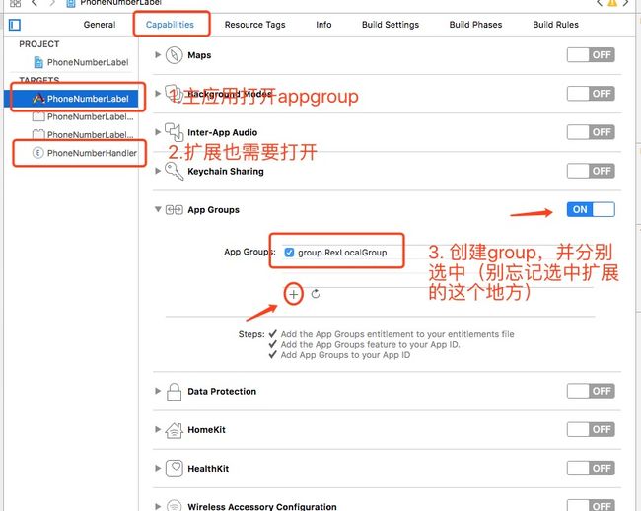This screenshot has height=511, width=641.
Task: Click the Keychain Sharing title text
Action: click(226, 171)
